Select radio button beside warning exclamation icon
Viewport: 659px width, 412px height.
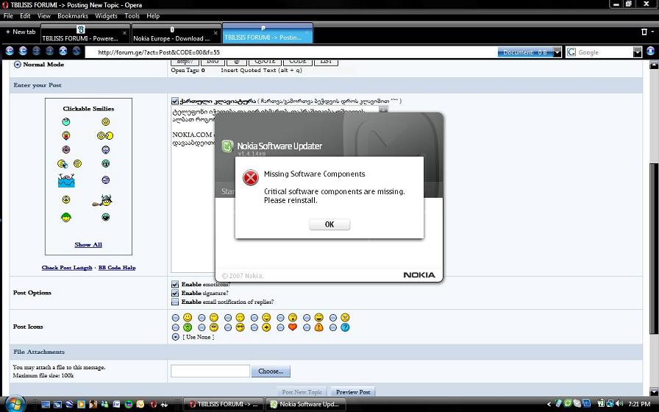pos(307,327)
